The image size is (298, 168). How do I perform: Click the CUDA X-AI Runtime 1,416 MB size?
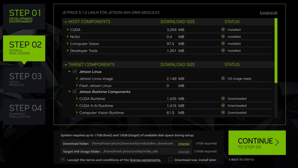coord(175,105)
